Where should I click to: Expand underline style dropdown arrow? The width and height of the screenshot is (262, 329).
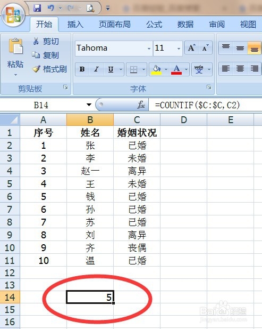(121, 69)
